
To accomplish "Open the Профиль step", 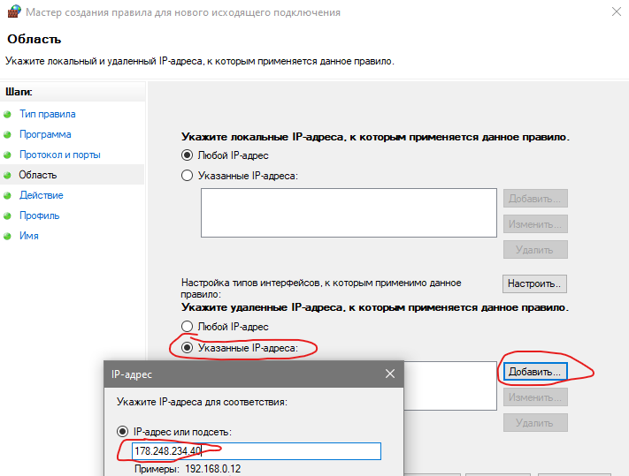I will [39, 215].
